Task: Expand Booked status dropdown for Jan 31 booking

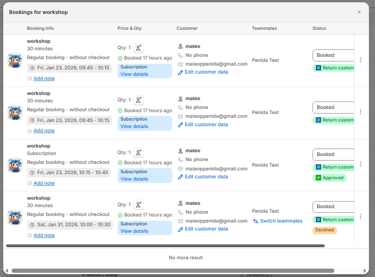Action: point(333,207)
